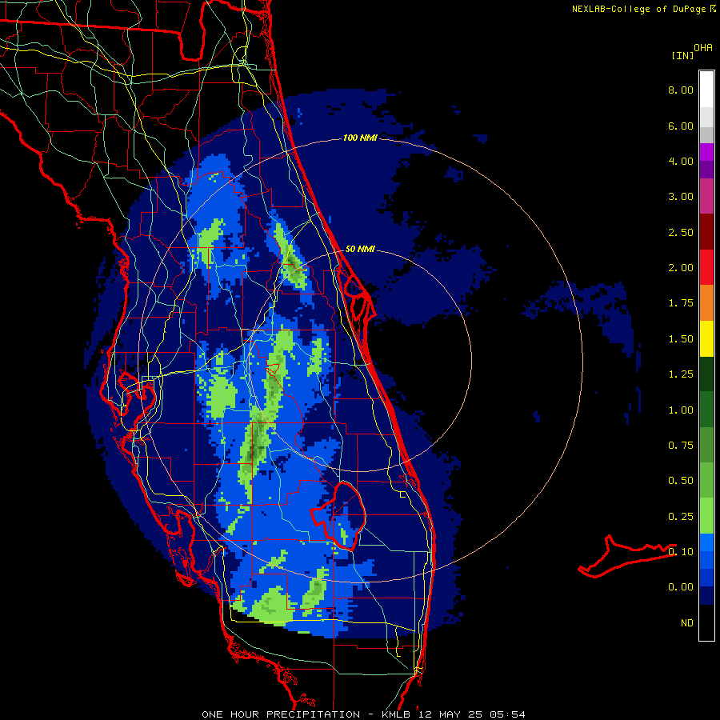Click the '4.00' legend value

point(681,161)
